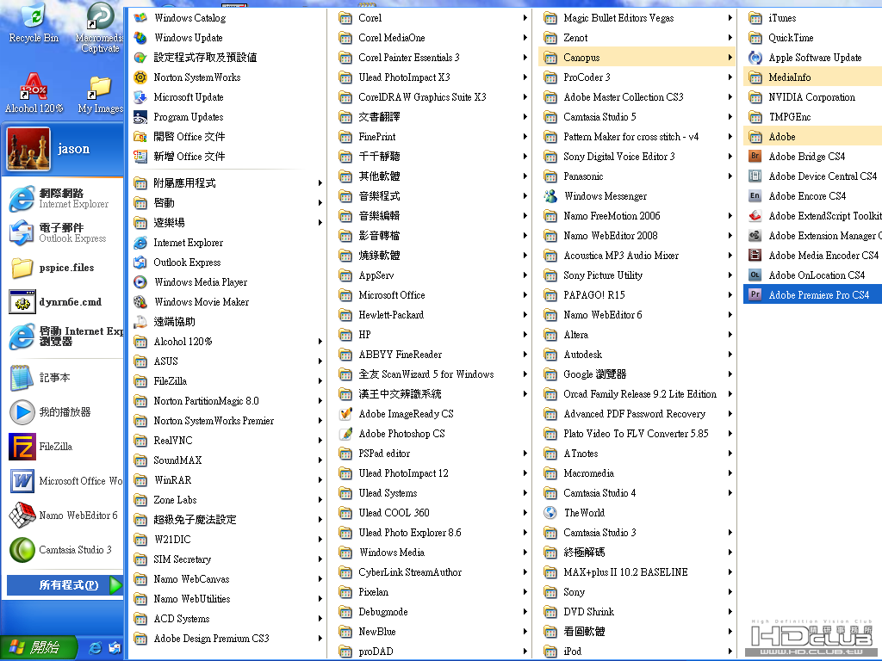Screen dimensions: 882x661
Task: Expand WinRAR submenu arrow
Action: (320, 480)
